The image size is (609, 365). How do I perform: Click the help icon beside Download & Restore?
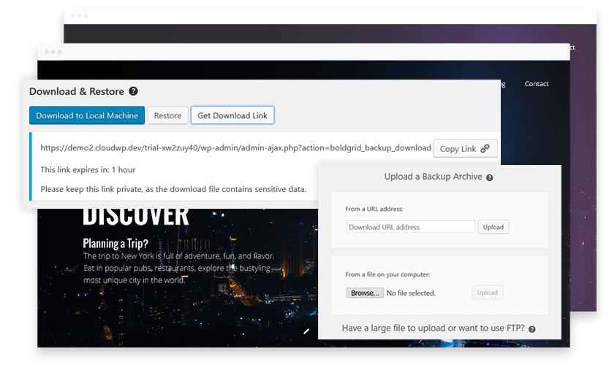133,92
